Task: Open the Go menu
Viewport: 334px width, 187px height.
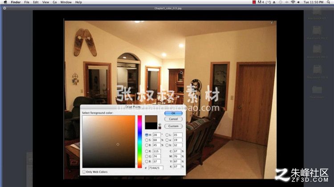Action: (55, 2)
